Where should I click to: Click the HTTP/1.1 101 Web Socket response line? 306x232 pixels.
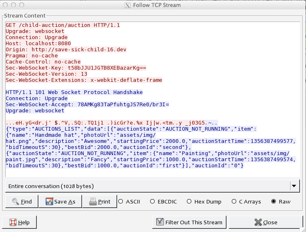point(74,92)
